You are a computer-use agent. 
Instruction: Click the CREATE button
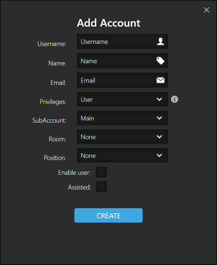click(108, 215)
